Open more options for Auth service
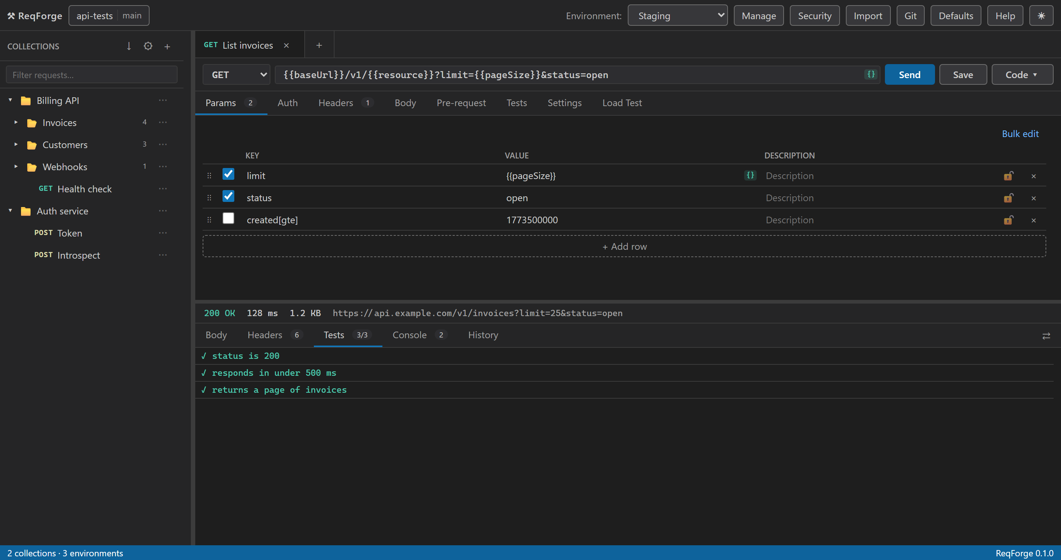The height and width of the screenshot is (560, 1061). (x=163, y=211)
